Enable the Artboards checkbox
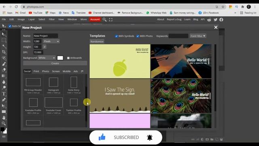259x146 pixels. pos(68,58)
